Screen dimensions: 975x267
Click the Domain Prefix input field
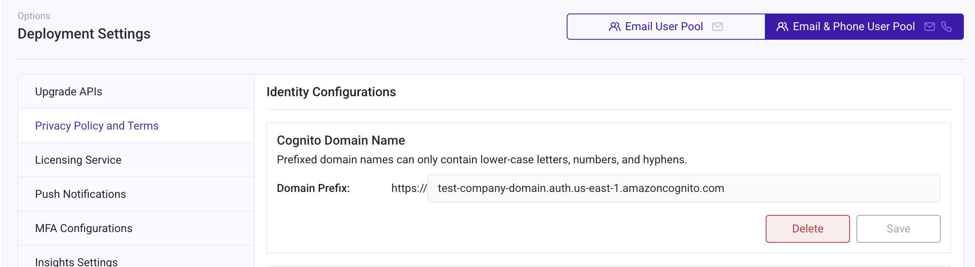coord(684,188)
